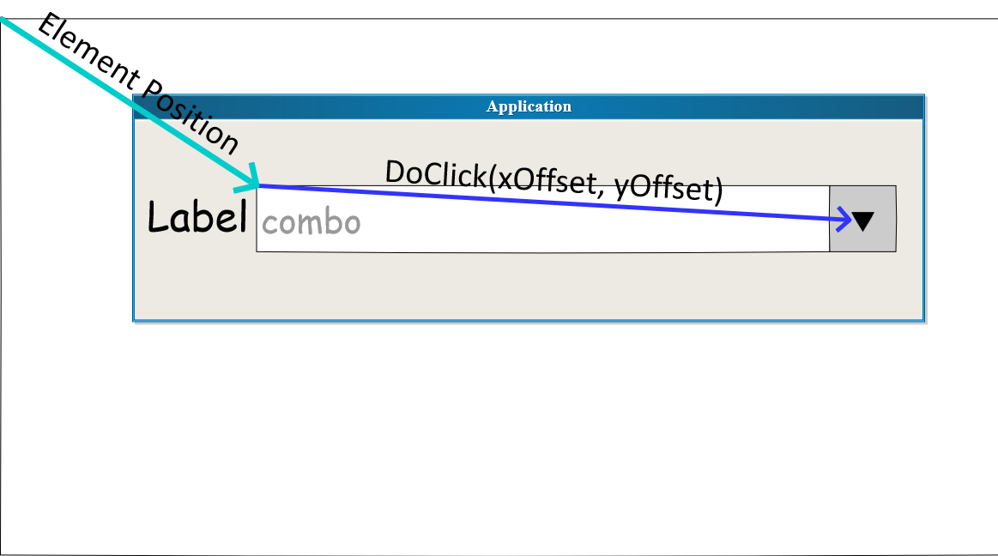Image resolution: width=998 pixels, height=556 pixels.
Task: Click the black bar at the top
Action: click(515, 9)
